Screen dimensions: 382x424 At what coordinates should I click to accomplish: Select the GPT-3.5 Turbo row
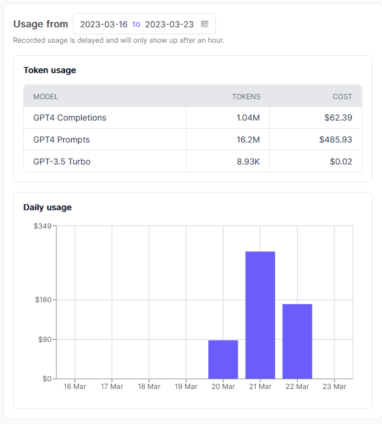[62, 161]
